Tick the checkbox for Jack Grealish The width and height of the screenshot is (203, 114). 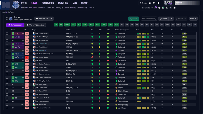click(x=7, y=44)
